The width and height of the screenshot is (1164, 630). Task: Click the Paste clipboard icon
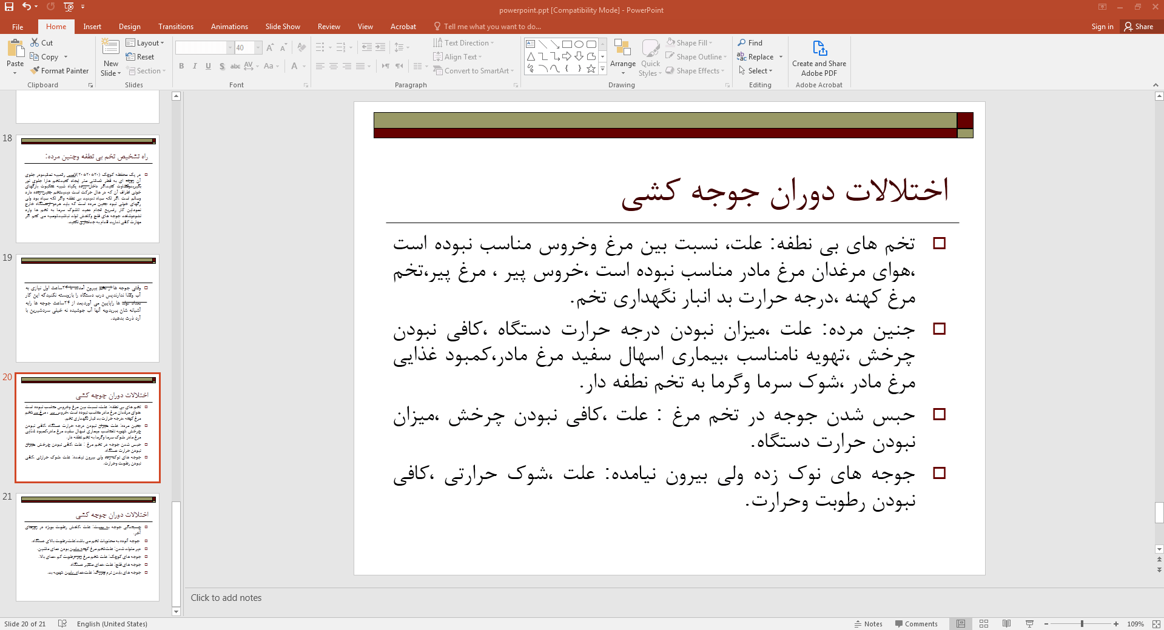click(x=15, y=49)
